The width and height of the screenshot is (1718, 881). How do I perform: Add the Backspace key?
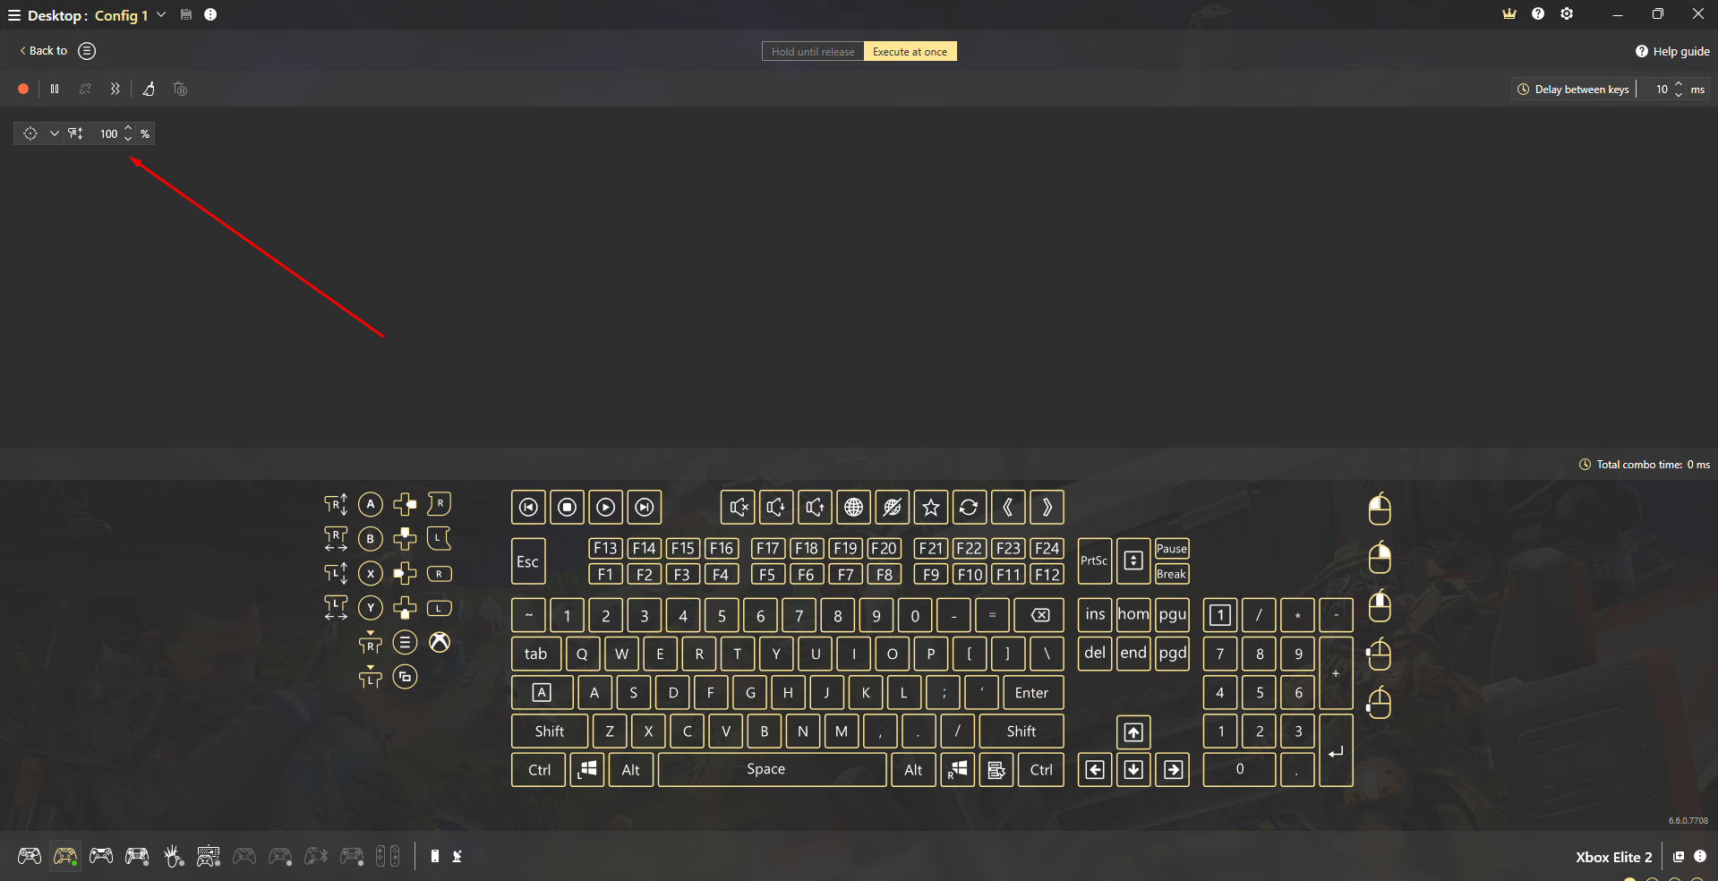click(1038, 615)
